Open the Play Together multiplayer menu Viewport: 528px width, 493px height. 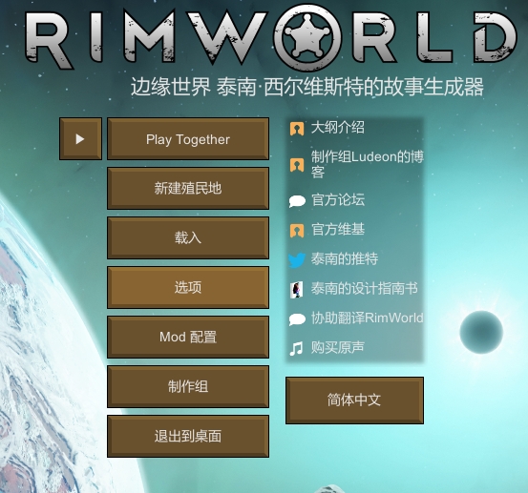[x=188, y=138]
